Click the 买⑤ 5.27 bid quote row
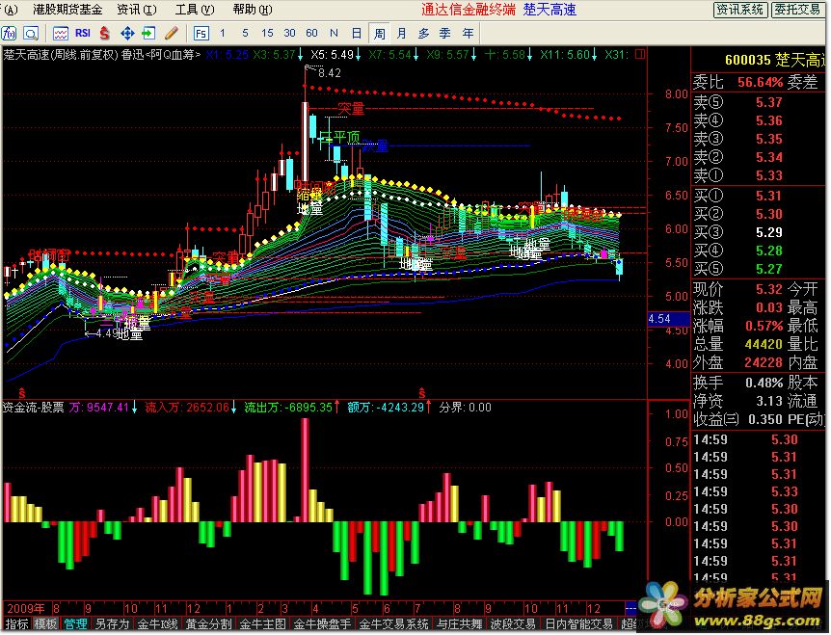This screenshot has width=831, height=635. tap(760, 269)
